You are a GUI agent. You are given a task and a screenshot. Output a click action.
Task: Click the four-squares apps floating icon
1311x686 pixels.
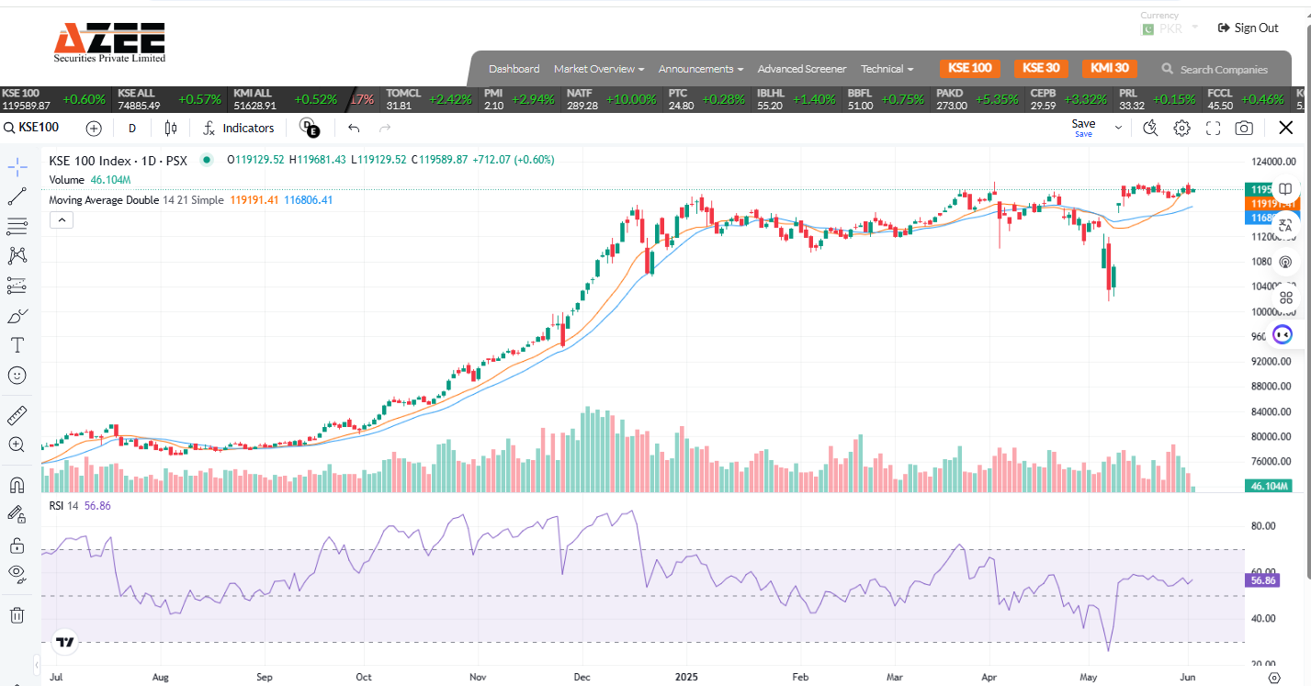pyautogui.click(x=1285, y=298)
